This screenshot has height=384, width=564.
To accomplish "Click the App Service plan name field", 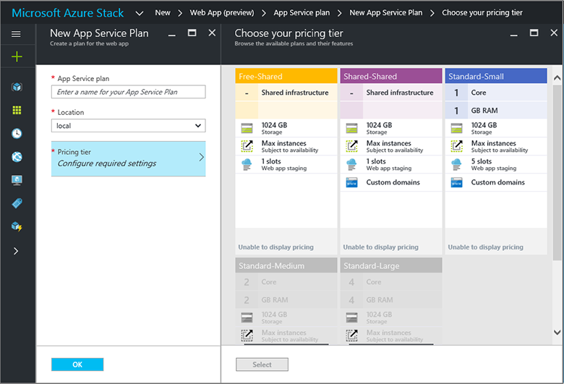I will (128, 92).
